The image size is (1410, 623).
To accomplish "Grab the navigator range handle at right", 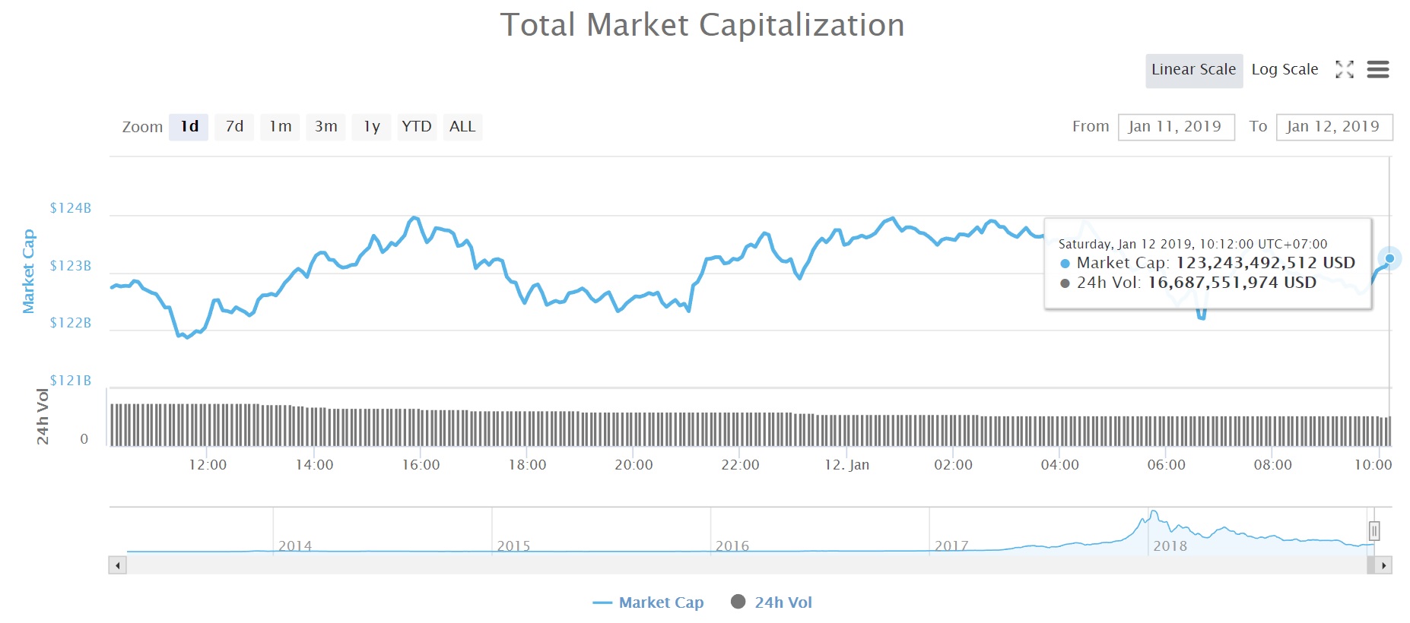I will [1373, 530].
